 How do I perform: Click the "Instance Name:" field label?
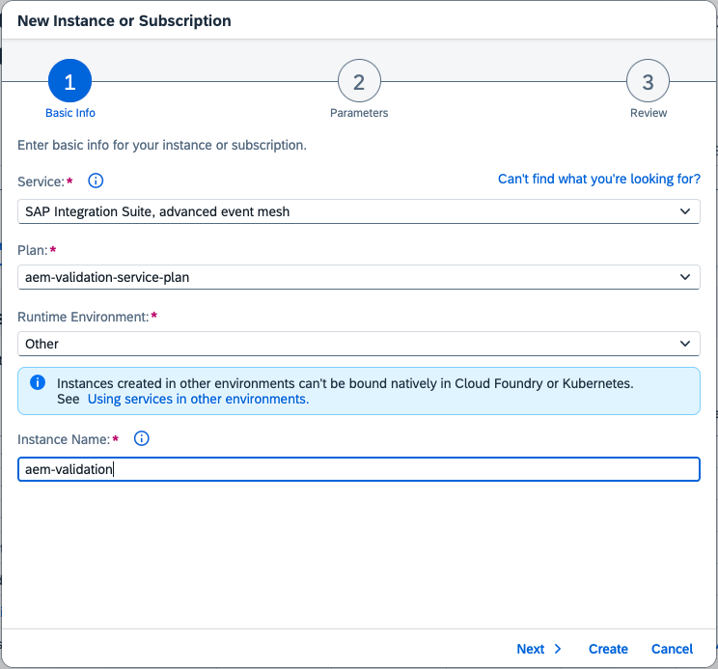pyautogui.click(x=64, y=439)
